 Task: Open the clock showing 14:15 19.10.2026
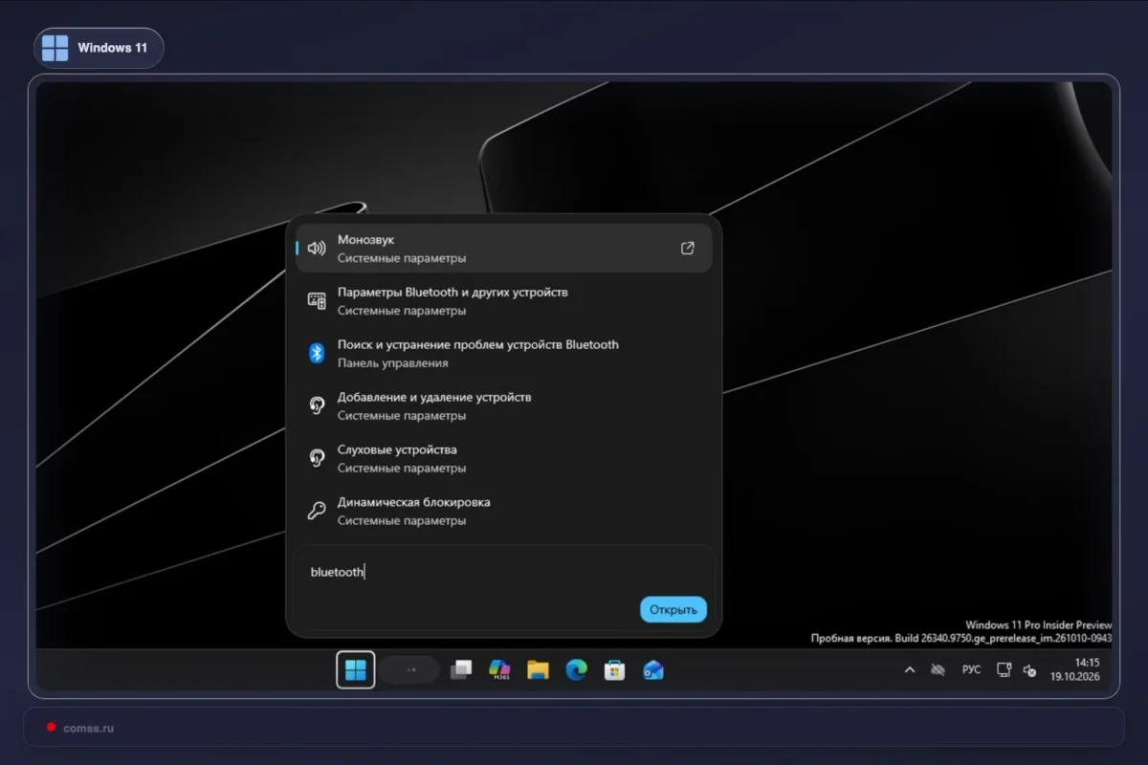tap(1075, 669)
